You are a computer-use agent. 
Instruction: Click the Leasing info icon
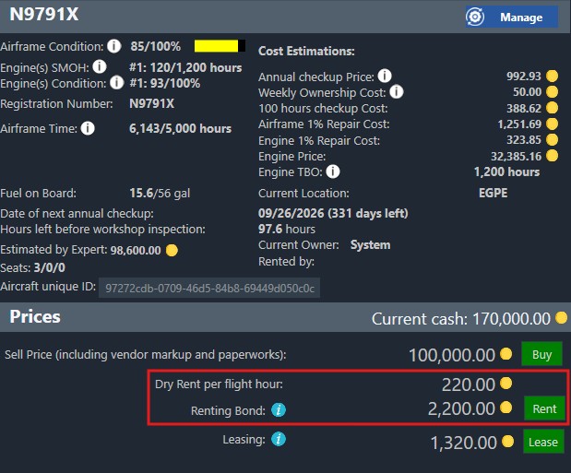[279, 440]
